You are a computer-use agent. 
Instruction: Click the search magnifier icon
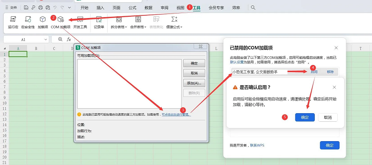(x=253, y=8)
